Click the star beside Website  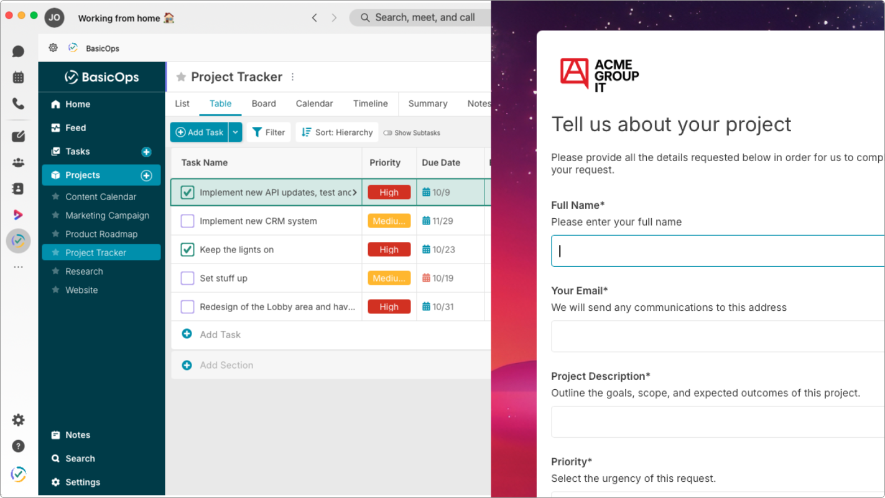(x=55, y=290)
